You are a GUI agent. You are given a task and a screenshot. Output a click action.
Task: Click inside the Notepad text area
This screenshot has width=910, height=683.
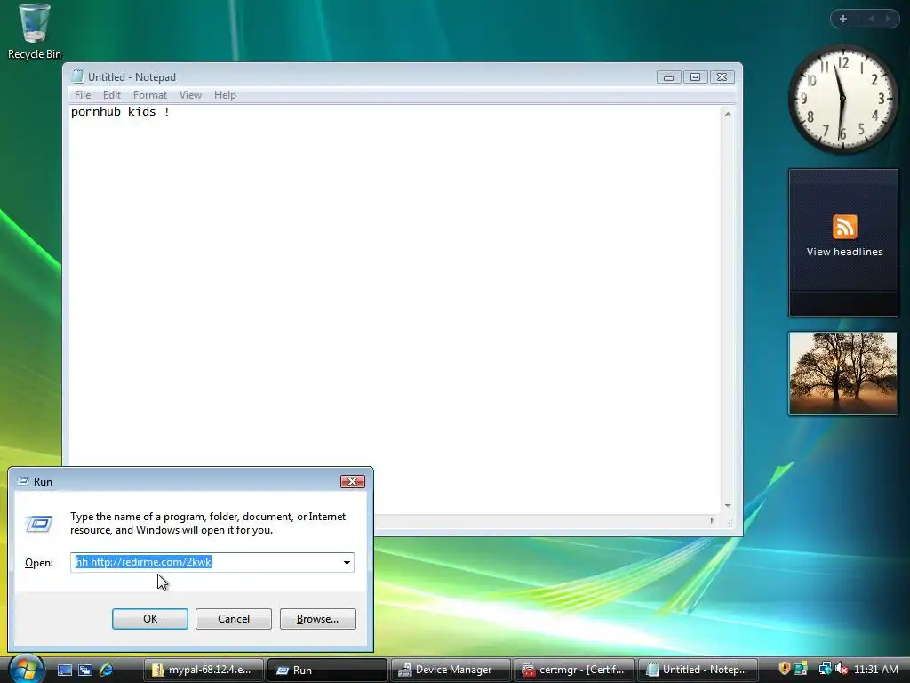(395, 309)
